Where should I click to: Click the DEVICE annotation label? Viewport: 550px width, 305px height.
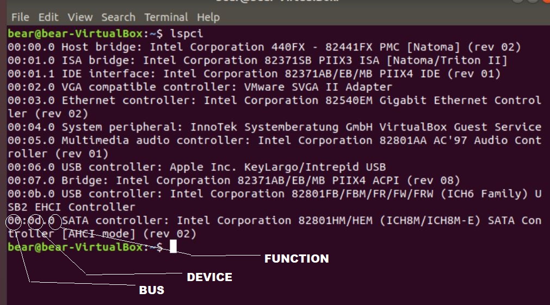pyautogui.click(x=209, y=277)
